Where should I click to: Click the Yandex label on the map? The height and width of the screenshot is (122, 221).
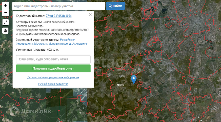click(120, 84)
